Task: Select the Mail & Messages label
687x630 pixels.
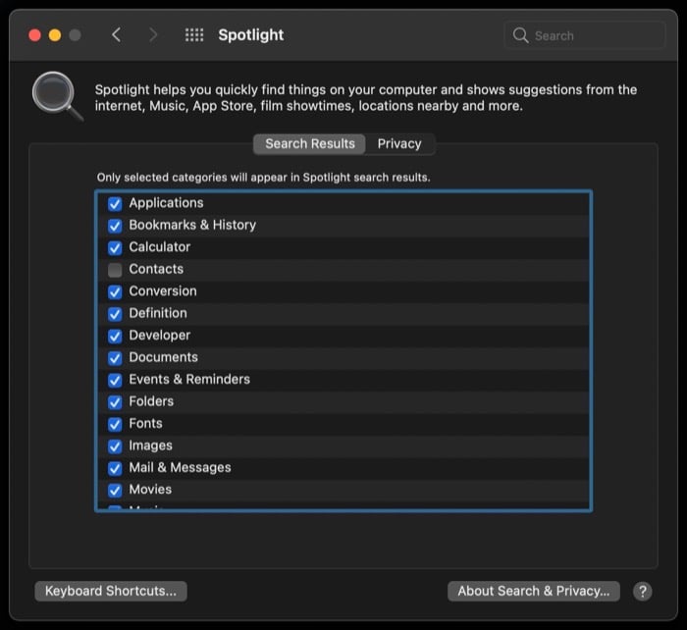Action: point(180,467)
